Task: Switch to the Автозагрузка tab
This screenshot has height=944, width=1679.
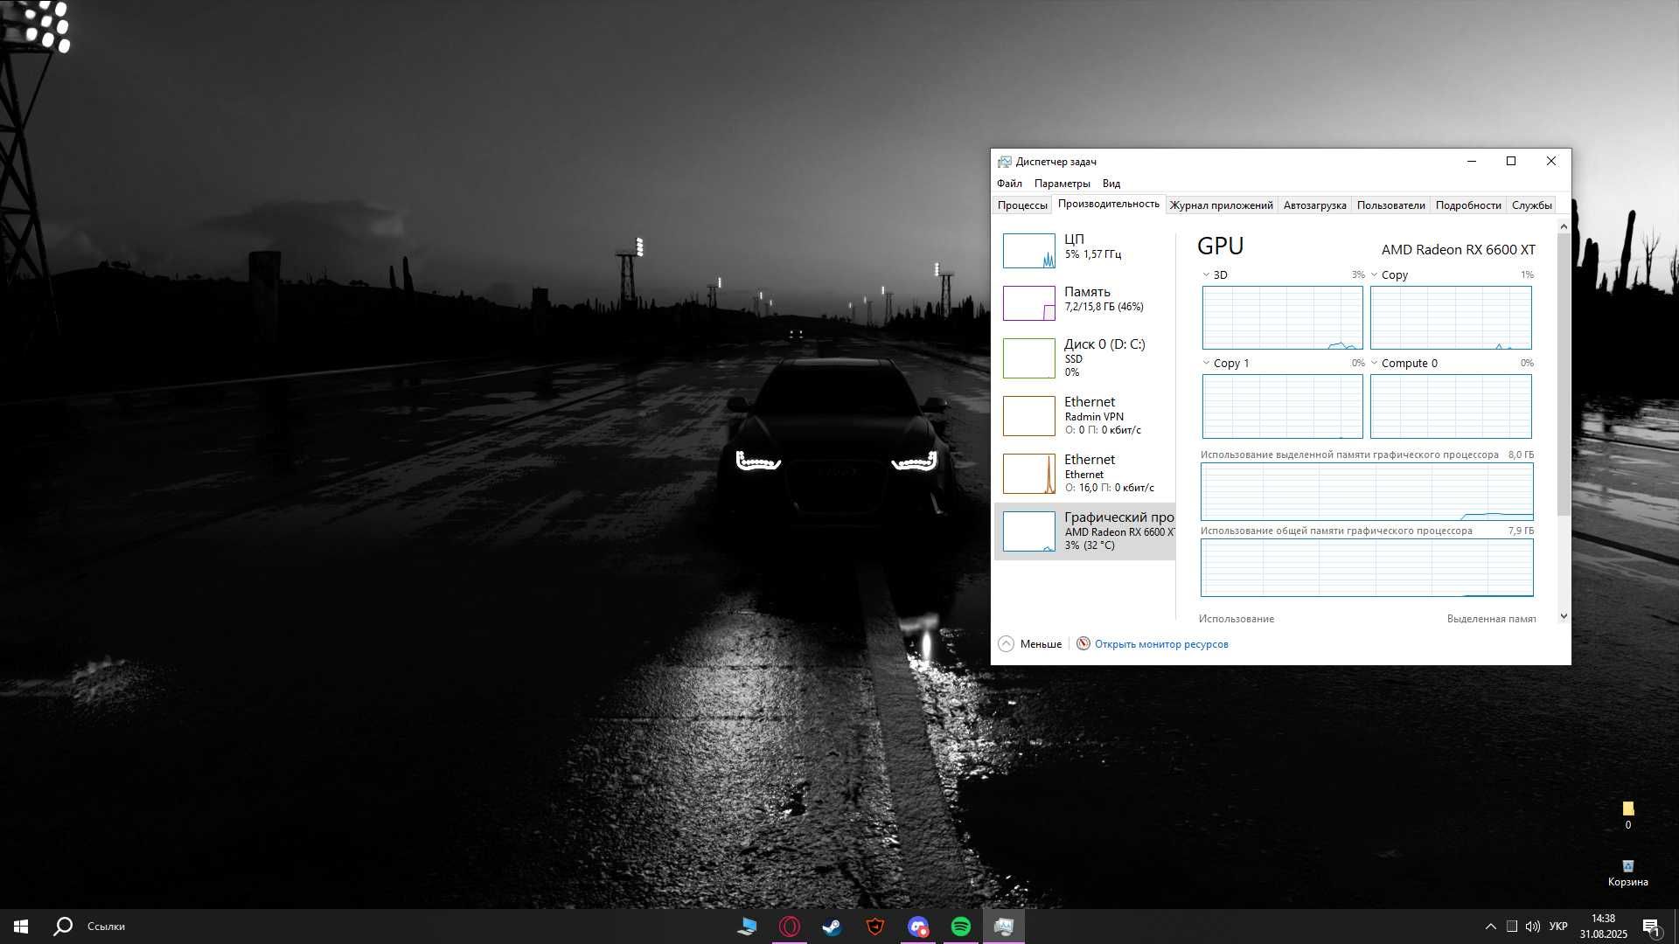Action: tap(1314, 205)
